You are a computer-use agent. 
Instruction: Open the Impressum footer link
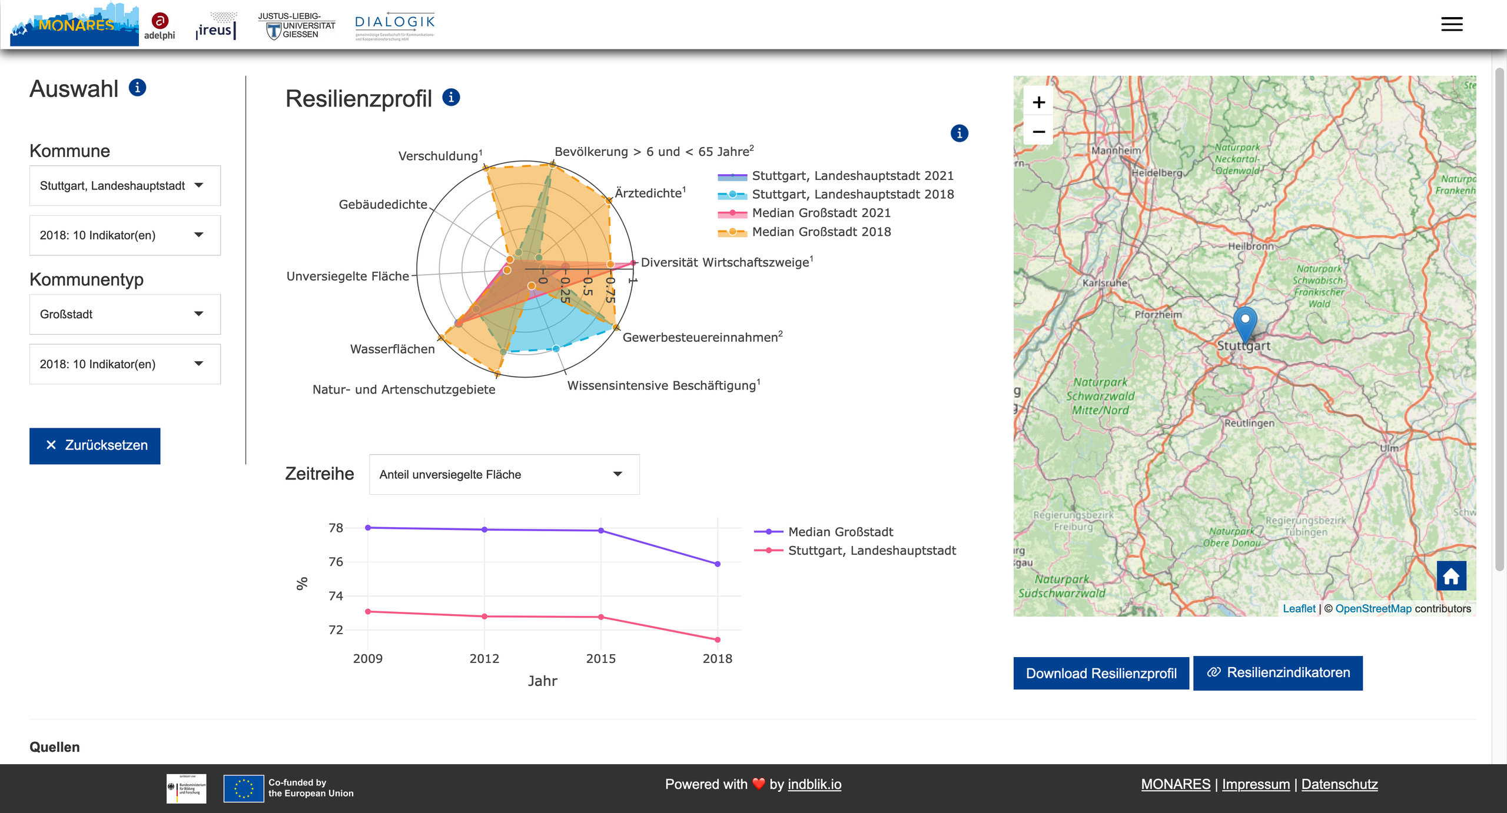coord(1255,784)
